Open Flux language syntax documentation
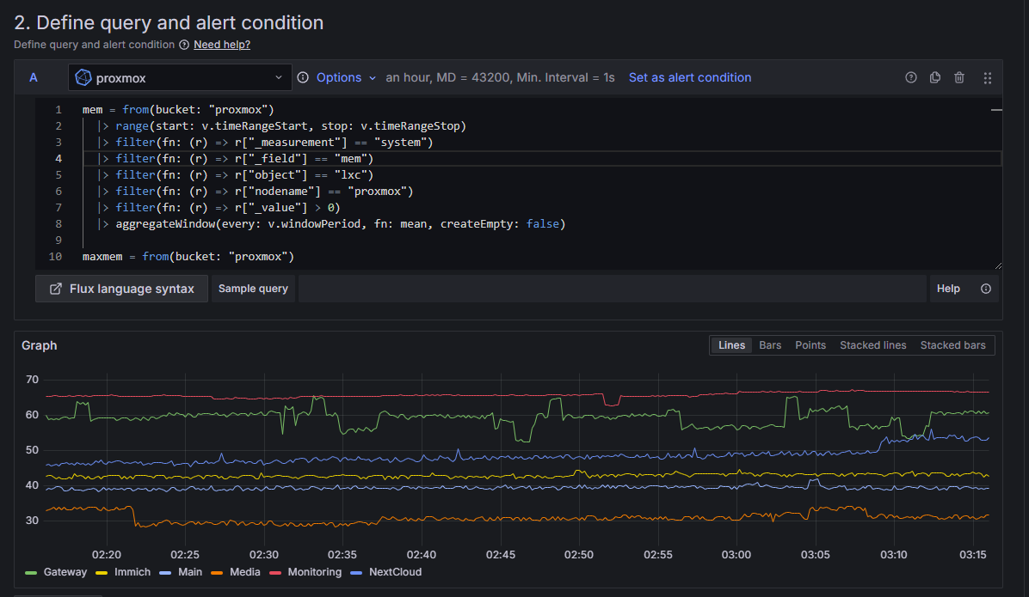This screenshot has height=597, width=1029. click(x=121, y=289)
